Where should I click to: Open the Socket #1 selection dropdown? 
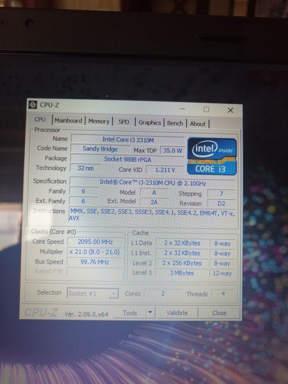coord(93,293)
